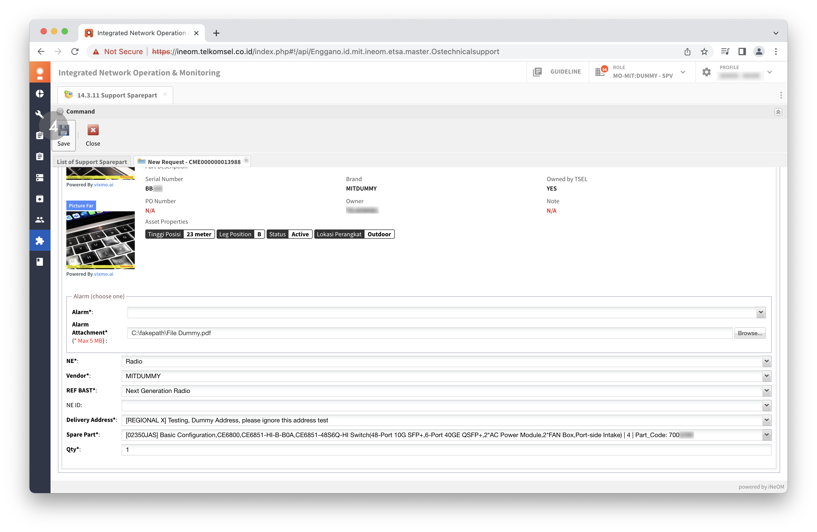Open the book sidebar icon

click(x=40, y=262)
